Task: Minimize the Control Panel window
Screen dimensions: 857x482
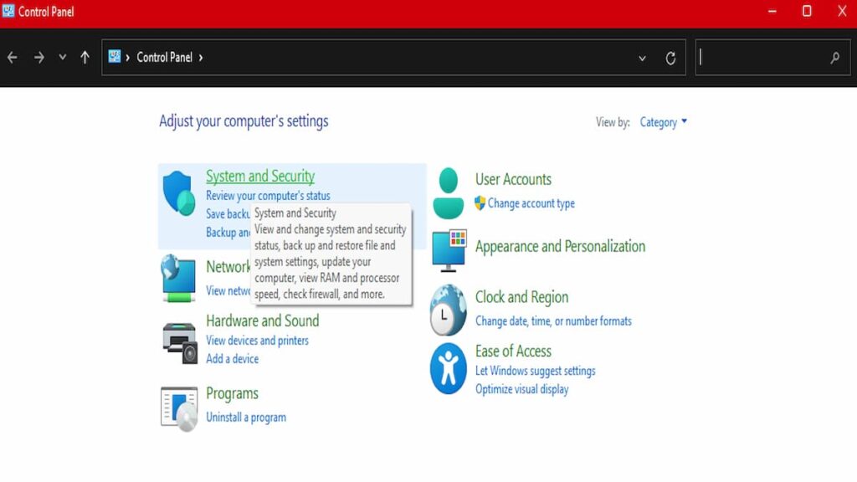Action: [772, 11]
